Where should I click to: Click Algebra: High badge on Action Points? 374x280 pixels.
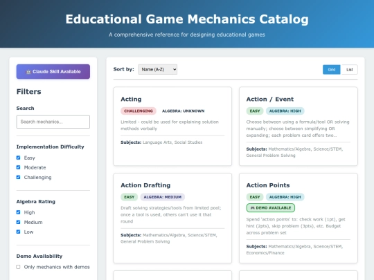pos(285,197)
